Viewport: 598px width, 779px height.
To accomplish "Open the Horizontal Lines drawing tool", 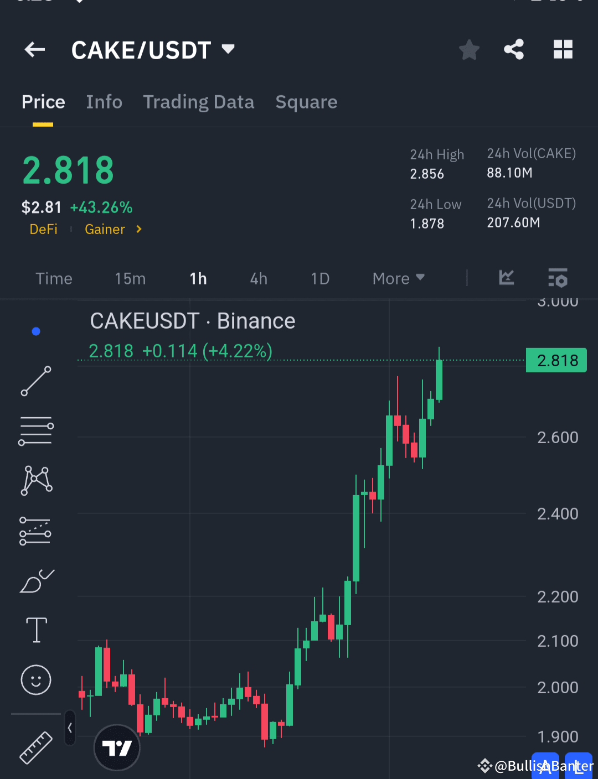I will (36, 430).
